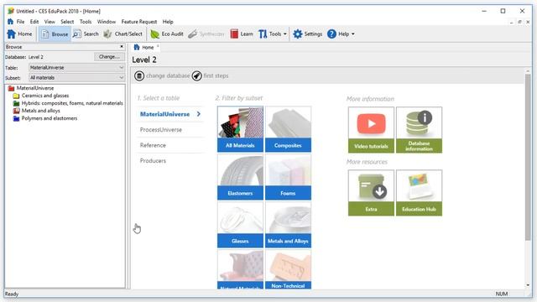Open the View menu
The width and height of the screenshot is (537, 302).
pyautogui.click(x=50, y=22)
